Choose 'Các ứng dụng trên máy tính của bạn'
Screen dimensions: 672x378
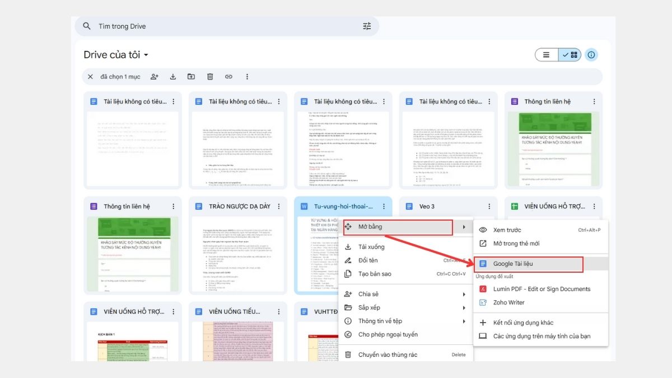click(x=540, y=336)
